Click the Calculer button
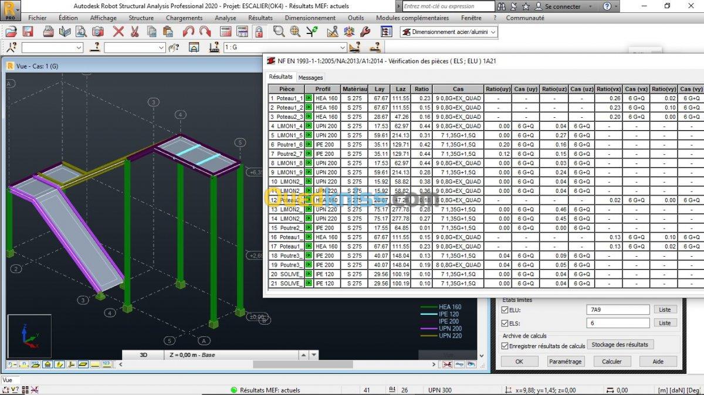 coord(612,362)
